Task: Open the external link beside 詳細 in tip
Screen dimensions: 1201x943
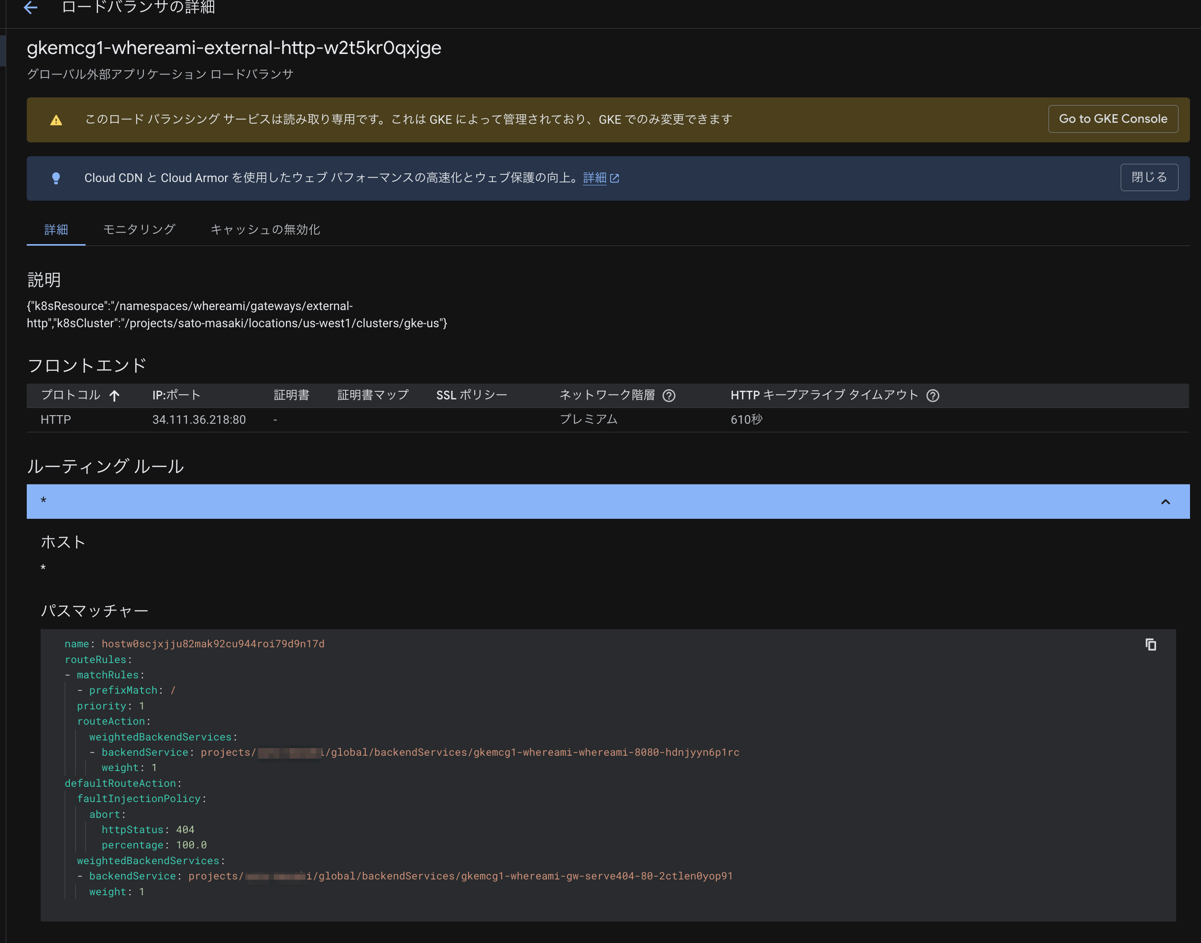Action: 616,178
